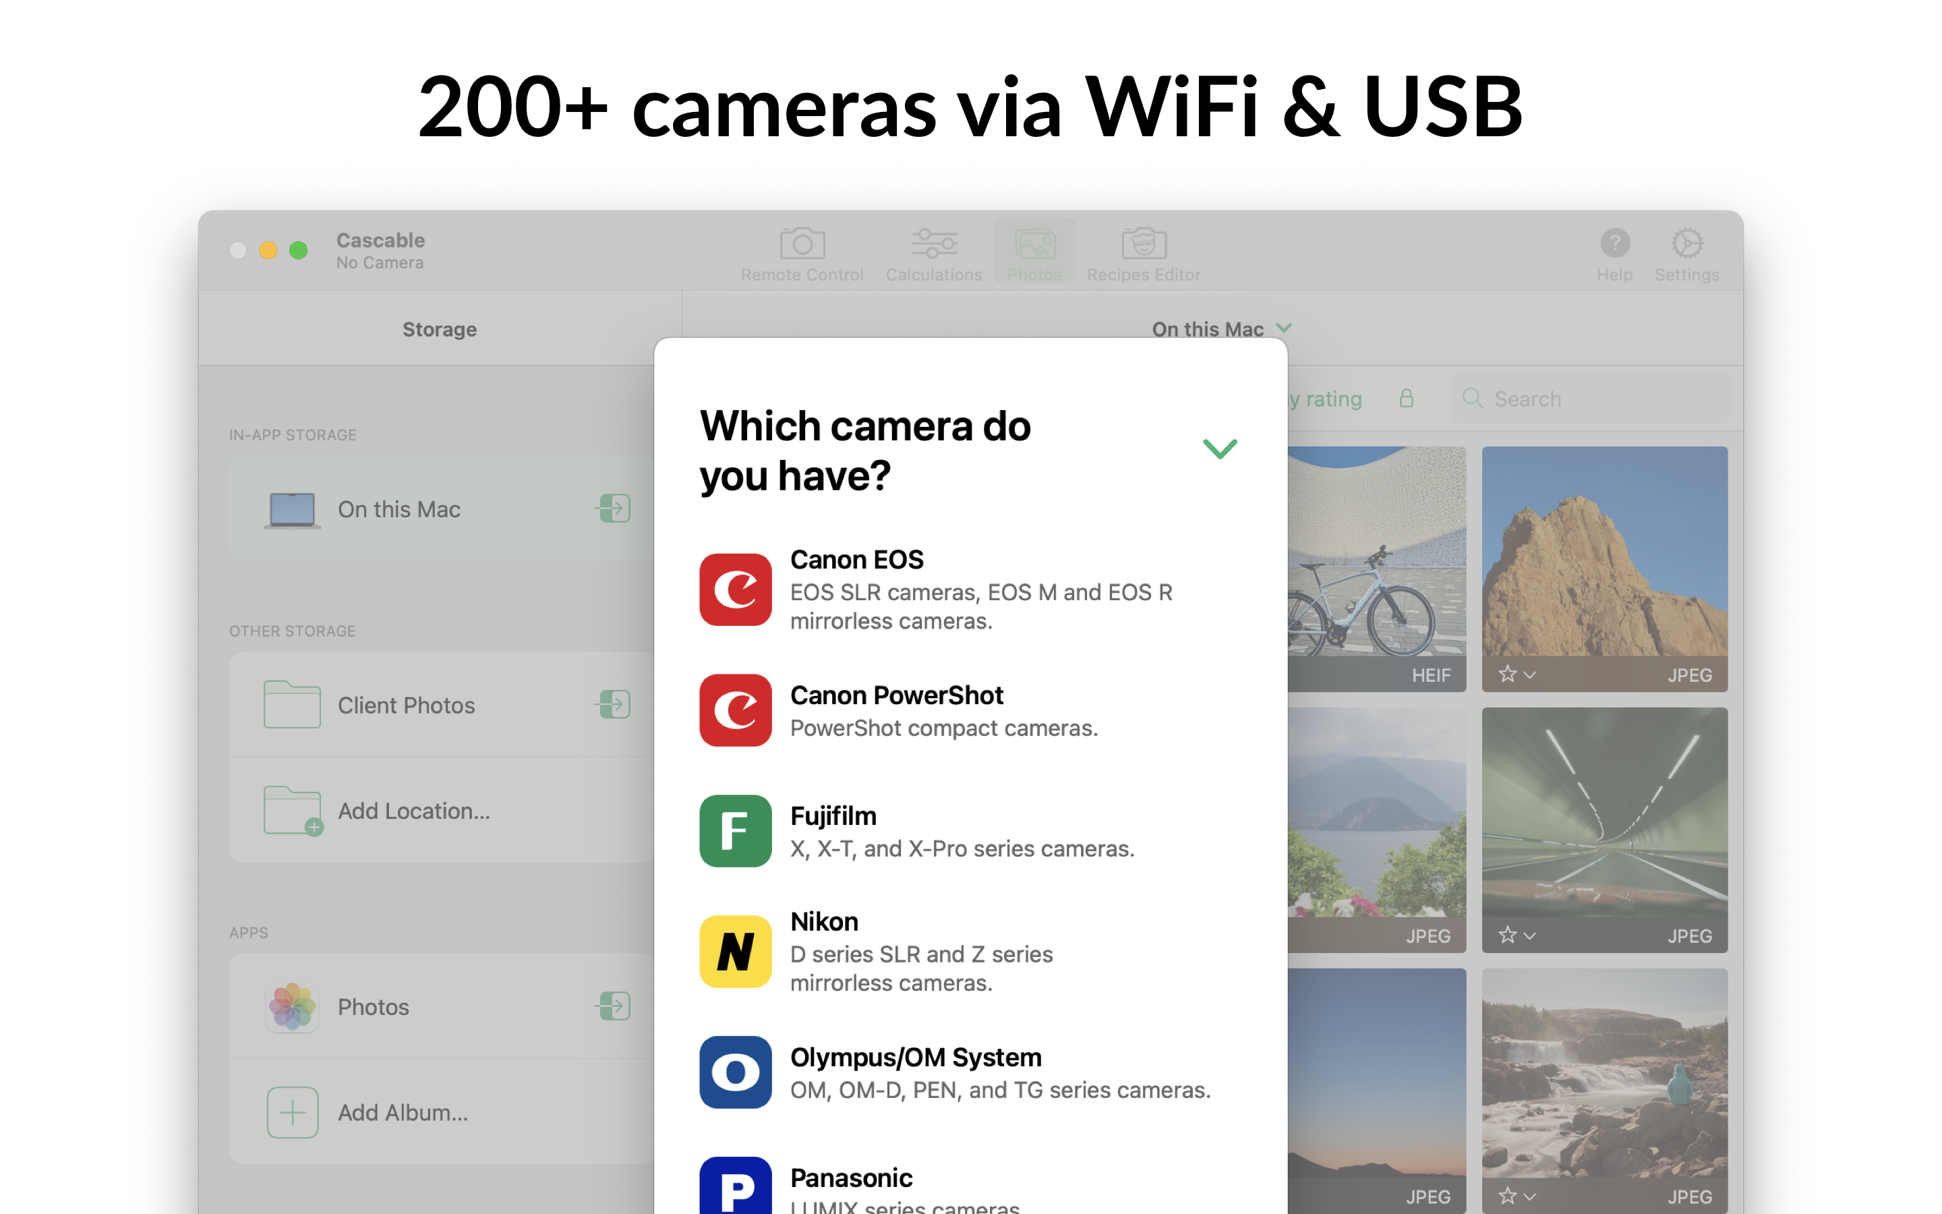Click import icon beside On this Mac

coord(614,509)
